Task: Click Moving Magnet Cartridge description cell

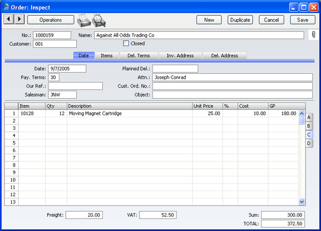Action: pos(130,114)
